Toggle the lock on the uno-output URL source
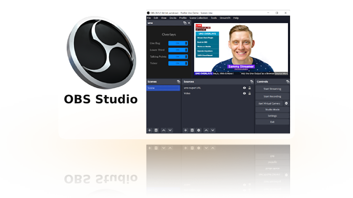The image size is (353, 198). [x=249, y=88]
